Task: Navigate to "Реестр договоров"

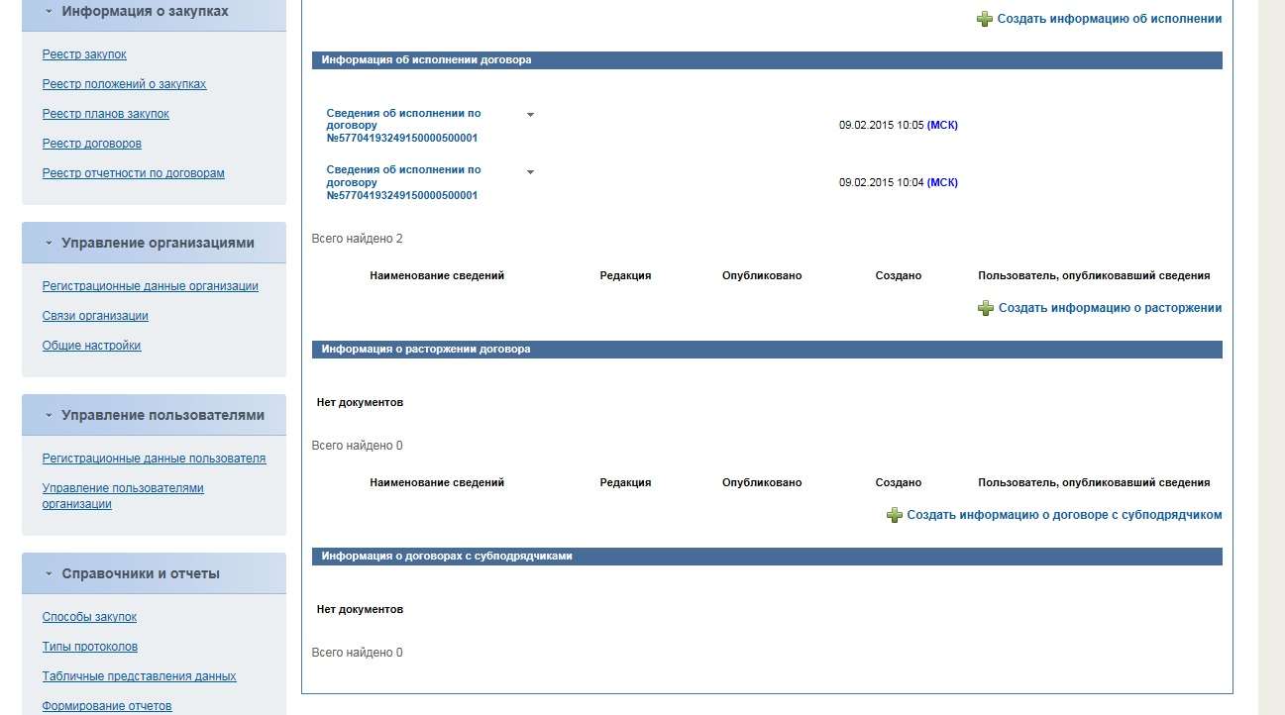Action: (91, 144)
